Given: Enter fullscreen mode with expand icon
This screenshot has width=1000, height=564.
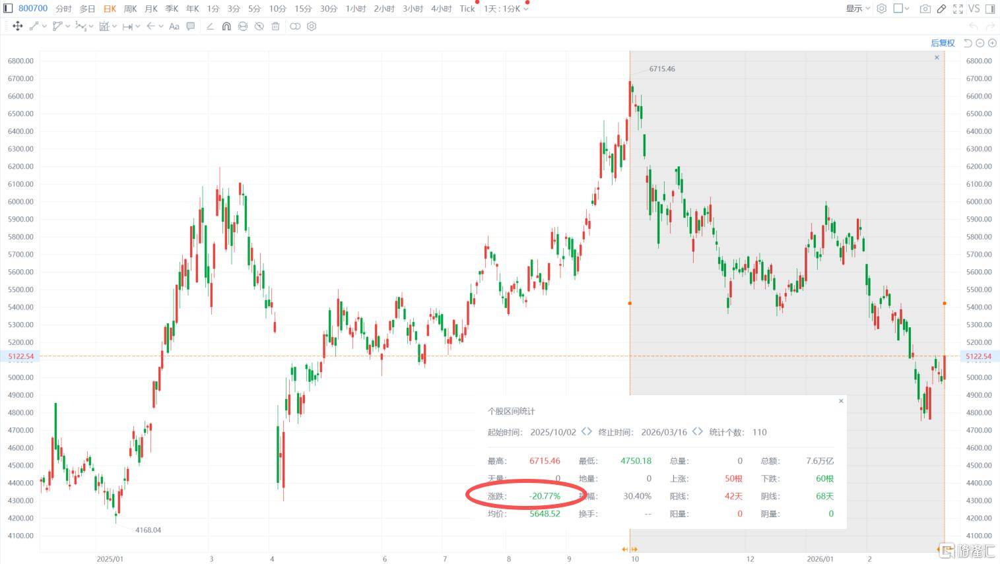Looking at the screenshot, I should coord(958,9).
